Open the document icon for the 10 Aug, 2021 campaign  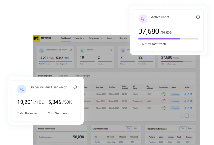tap(191, 94)
